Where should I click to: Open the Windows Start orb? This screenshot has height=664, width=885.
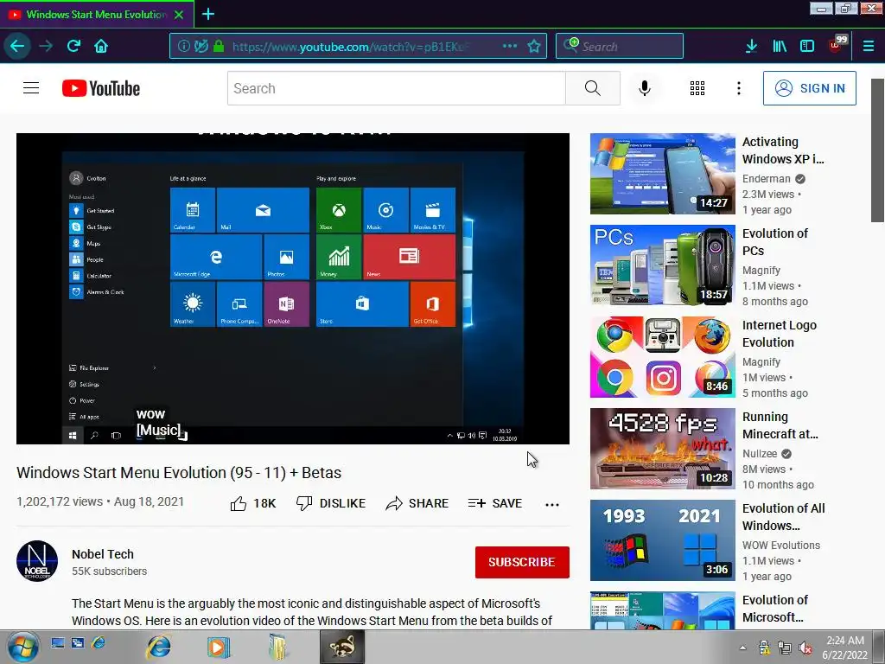tap(22, 647)
